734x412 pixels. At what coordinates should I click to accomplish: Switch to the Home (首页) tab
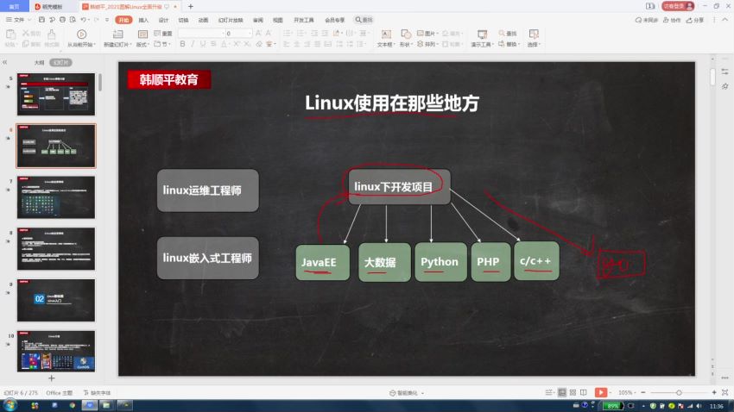pyautogui.click(x=15, y=7)
